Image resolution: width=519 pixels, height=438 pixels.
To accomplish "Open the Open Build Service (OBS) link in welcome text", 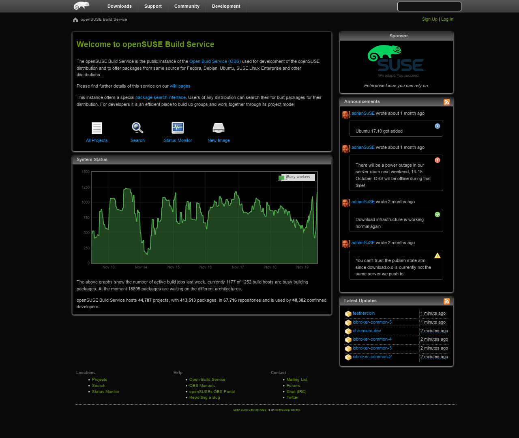I will tap(215, 62).
